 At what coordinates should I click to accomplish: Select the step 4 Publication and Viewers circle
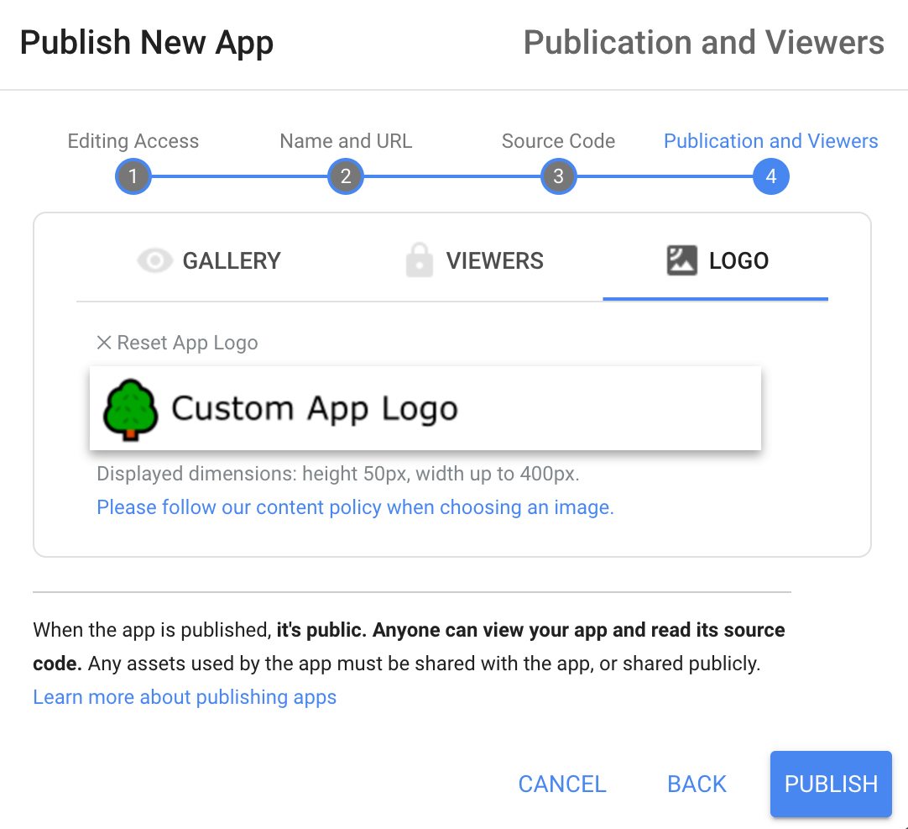click(771, 176)
